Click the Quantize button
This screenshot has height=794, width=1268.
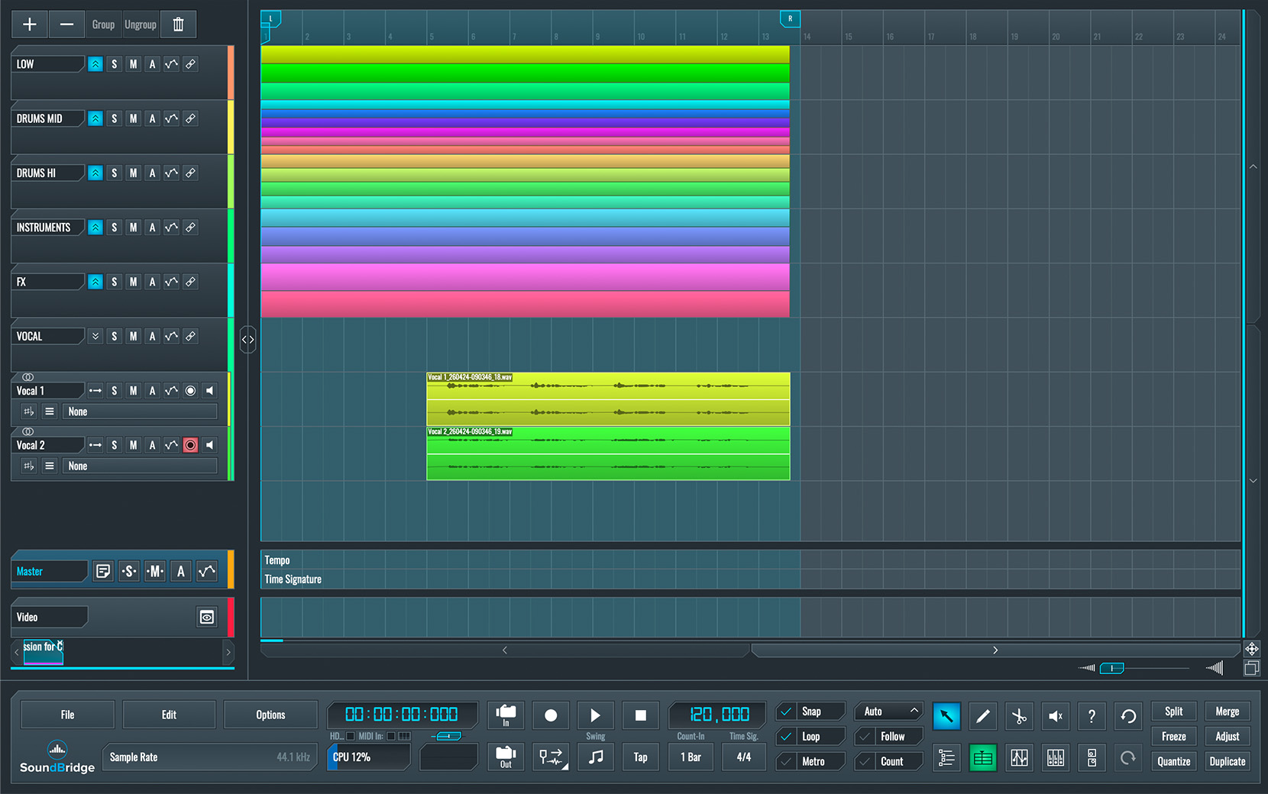1174,762
